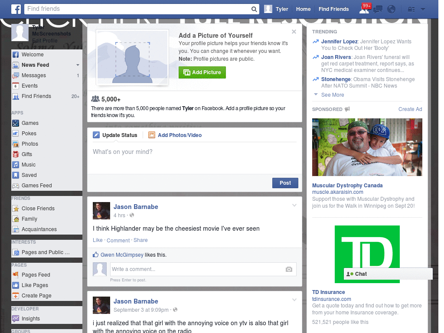Click the Muscular Dystrophy ad photo

click(x=367, y=147)
